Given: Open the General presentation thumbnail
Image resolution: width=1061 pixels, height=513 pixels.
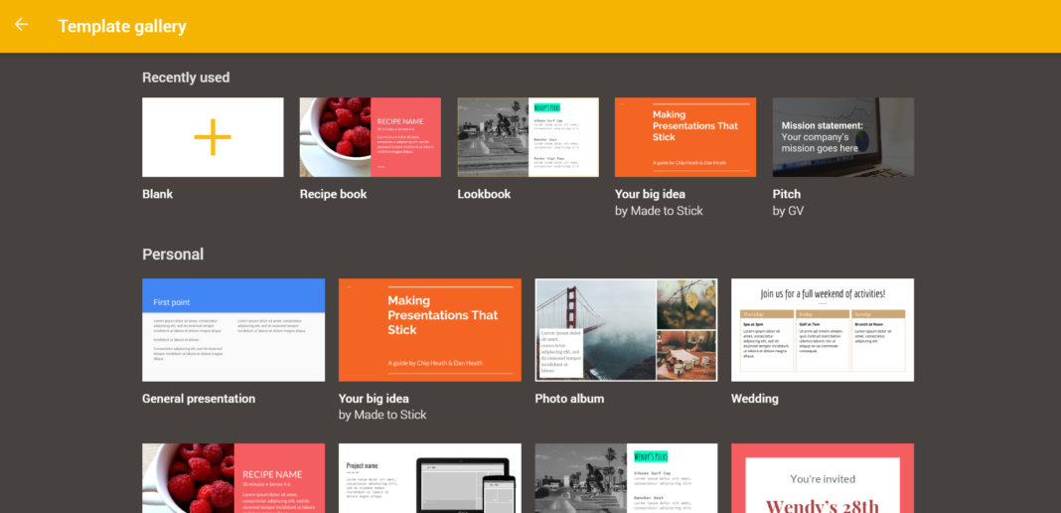Looking at the screenshot, I should click(x=233, y=330).
